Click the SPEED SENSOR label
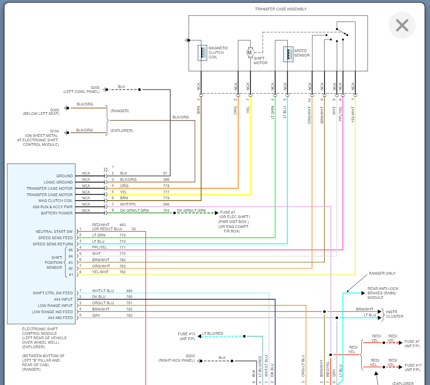Image resolution: width=430 pixels, height=385 pixels. point(302,53)
